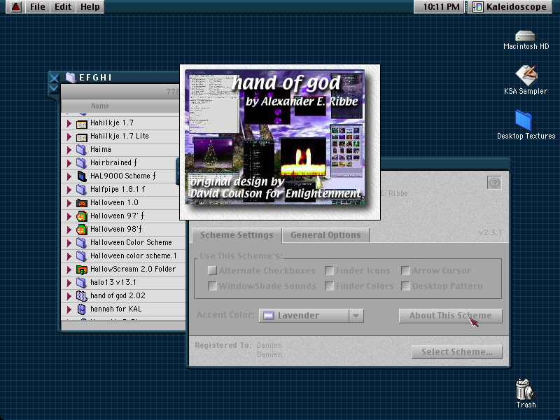Click the 10:11 PM menu bar clock
The width and height of the screenshot is (560, 420).
(x=441, y=6)
